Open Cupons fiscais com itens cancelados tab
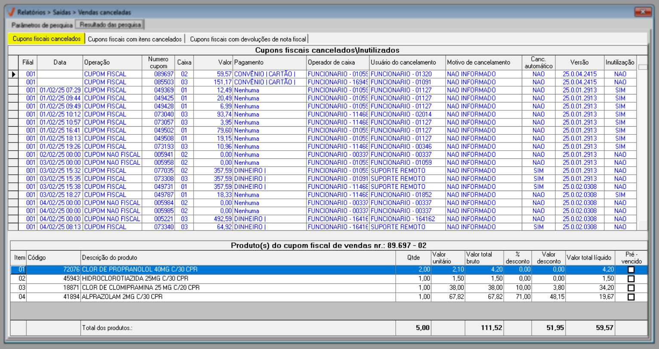This screenshot has height=349, width=659. click(x=135, y=39)
